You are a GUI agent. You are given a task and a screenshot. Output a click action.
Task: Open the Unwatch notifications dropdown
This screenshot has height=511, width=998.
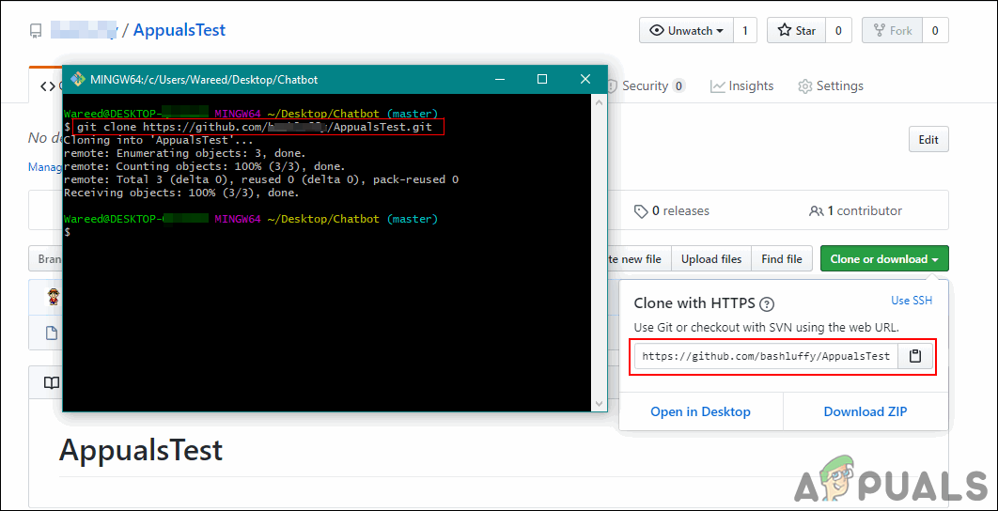[x=685, y=30]
